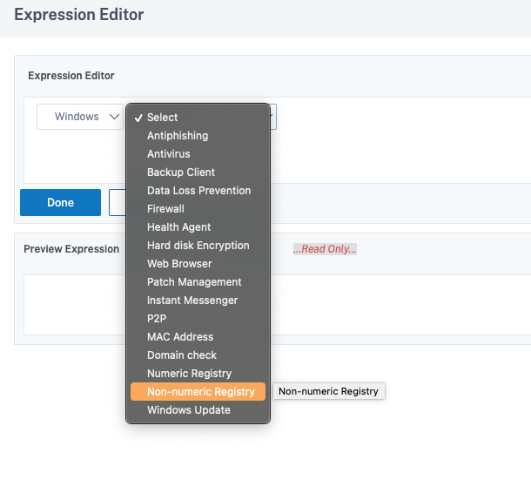Select Data Loss Prevention entry

tap(198, 191)
